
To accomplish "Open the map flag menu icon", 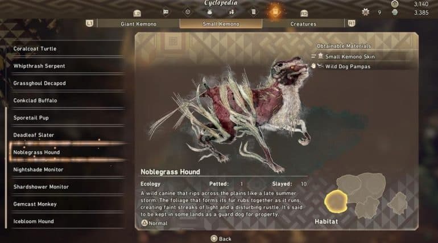I will click(166, 12).
